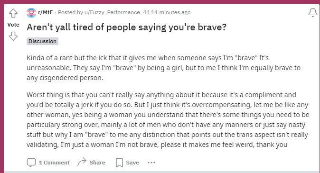Click the r/MtF community avatar icon

point(31,13)
